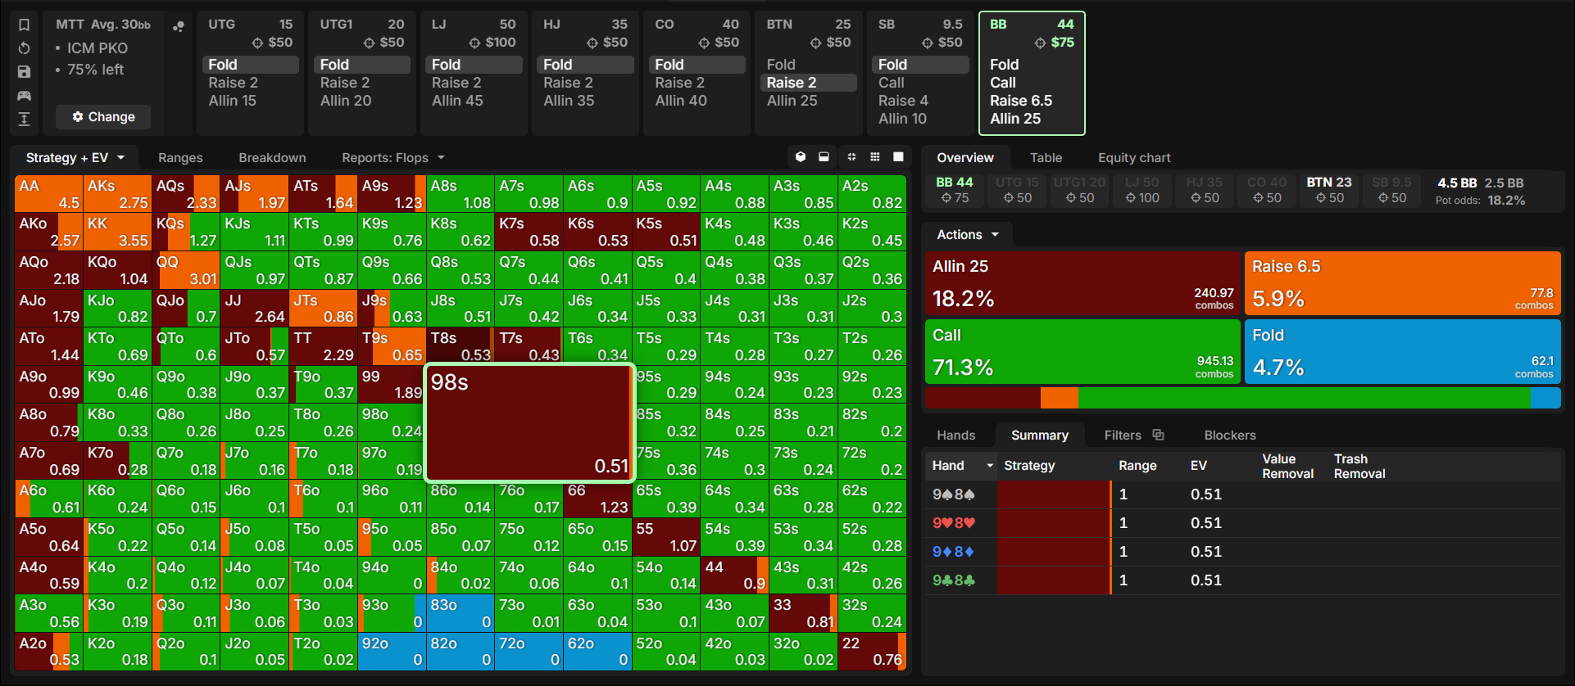Screen dimensions: 1575x686
Task: Select the 72o cell in the matrix
Action: (529, 652)
